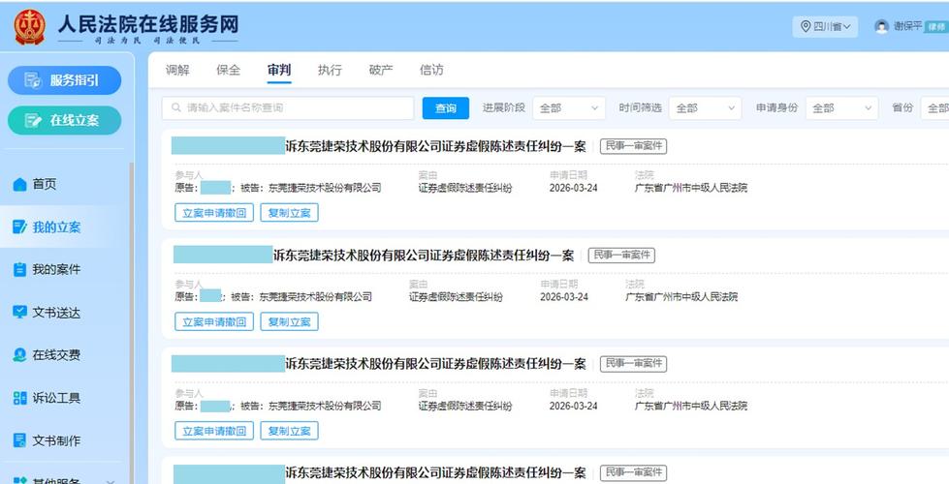Open 我的立案 in the sidebar
Screen dimensions: 949x484
tap(56, 227)
